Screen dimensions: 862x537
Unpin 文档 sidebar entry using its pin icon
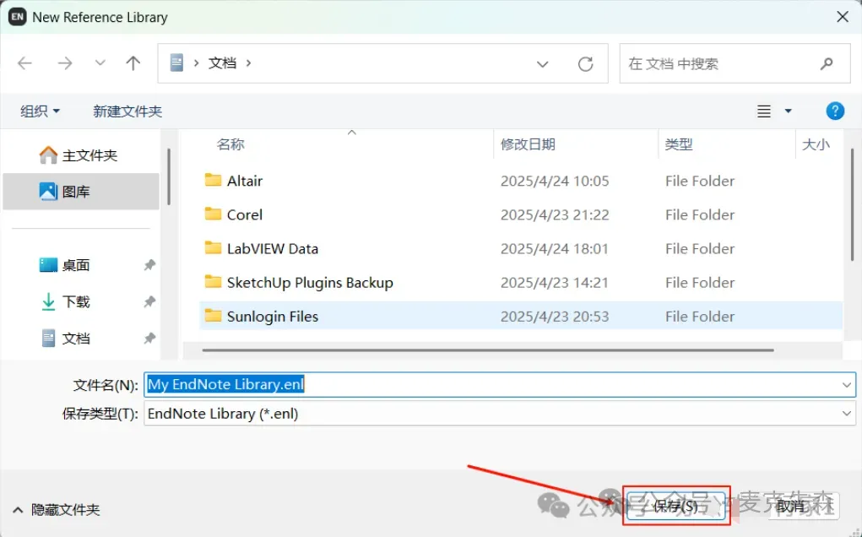click(x=149, y=338)
